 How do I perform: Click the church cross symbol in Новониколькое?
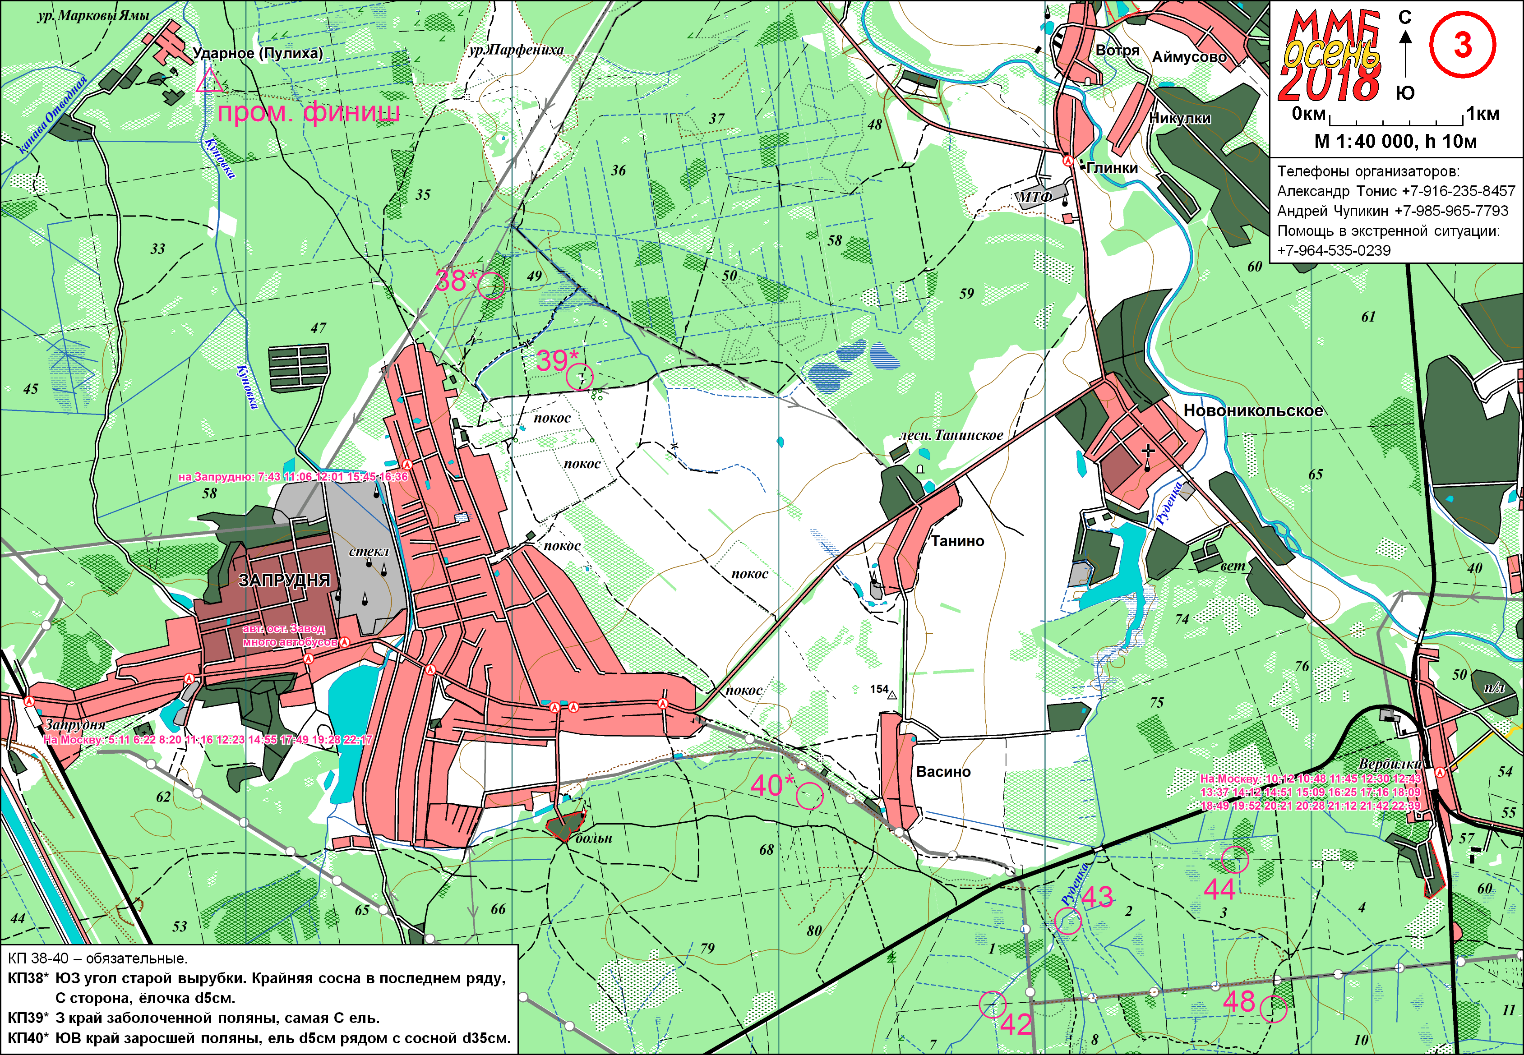tap(1148, 451)
